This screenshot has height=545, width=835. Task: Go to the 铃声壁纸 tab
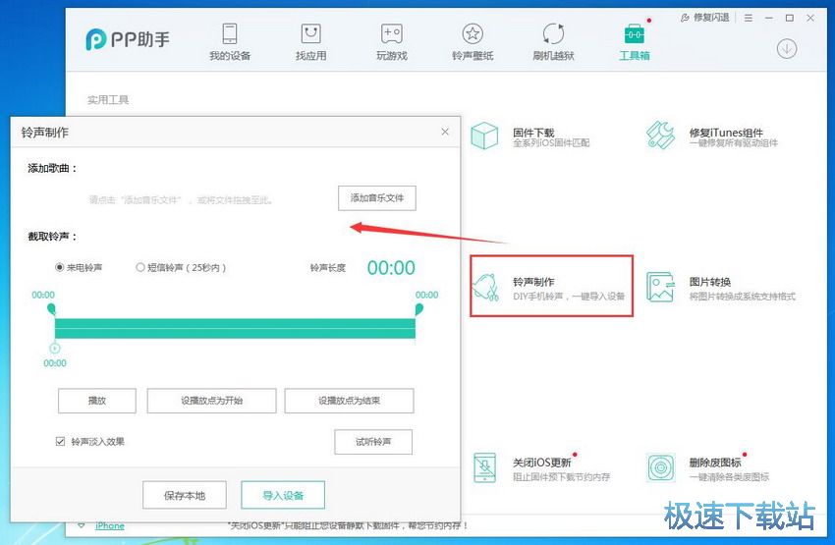pyautogui.click(x=473, y=41)
